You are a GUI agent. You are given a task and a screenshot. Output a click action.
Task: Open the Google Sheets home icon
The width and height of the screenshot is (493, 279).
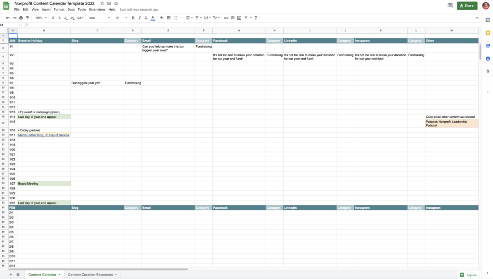point(6,6)
